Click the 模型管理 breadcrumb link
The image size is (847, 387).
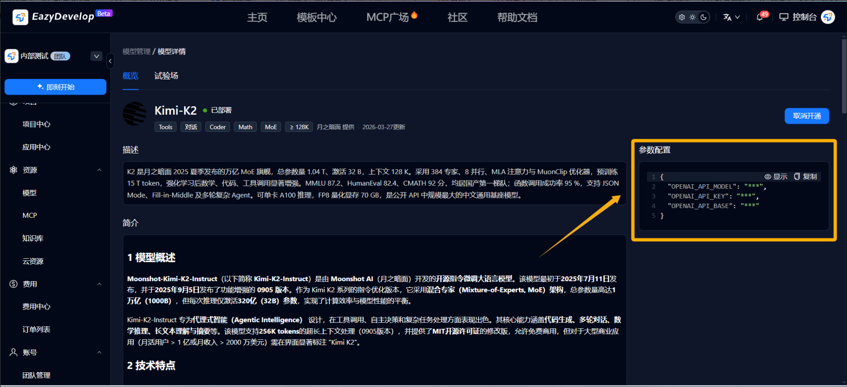[x=136, y=52]
